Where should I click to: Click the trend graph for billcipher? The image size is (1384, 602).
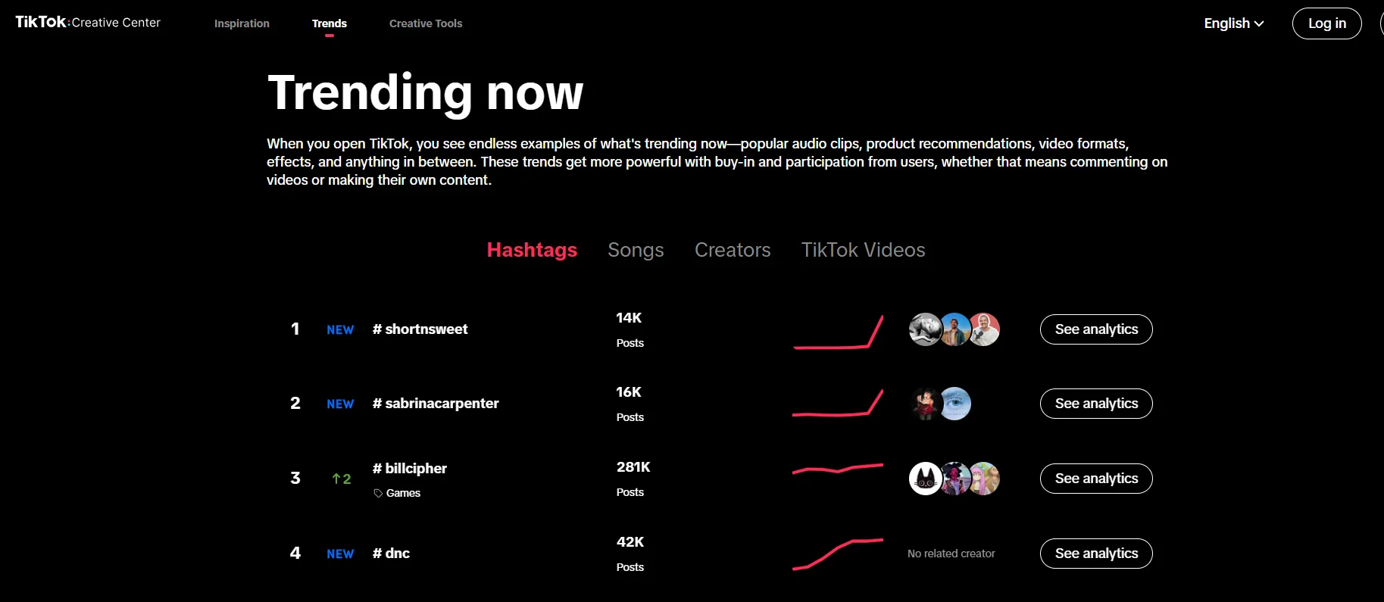(x=837, y=469)
